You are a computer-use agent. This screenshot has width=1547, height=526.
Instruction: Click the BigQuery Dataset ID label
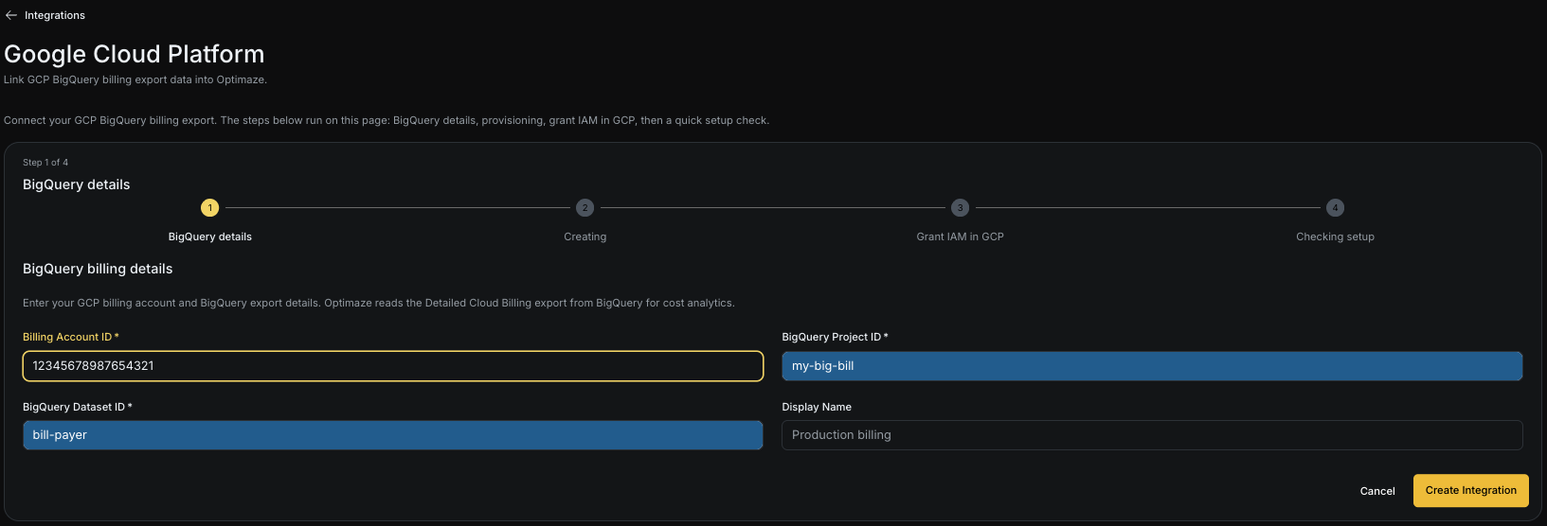click(78, 407)
